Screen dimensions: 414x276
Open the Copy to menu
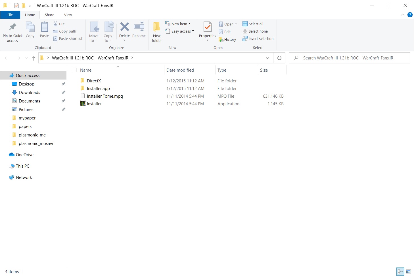pos(108,32)
